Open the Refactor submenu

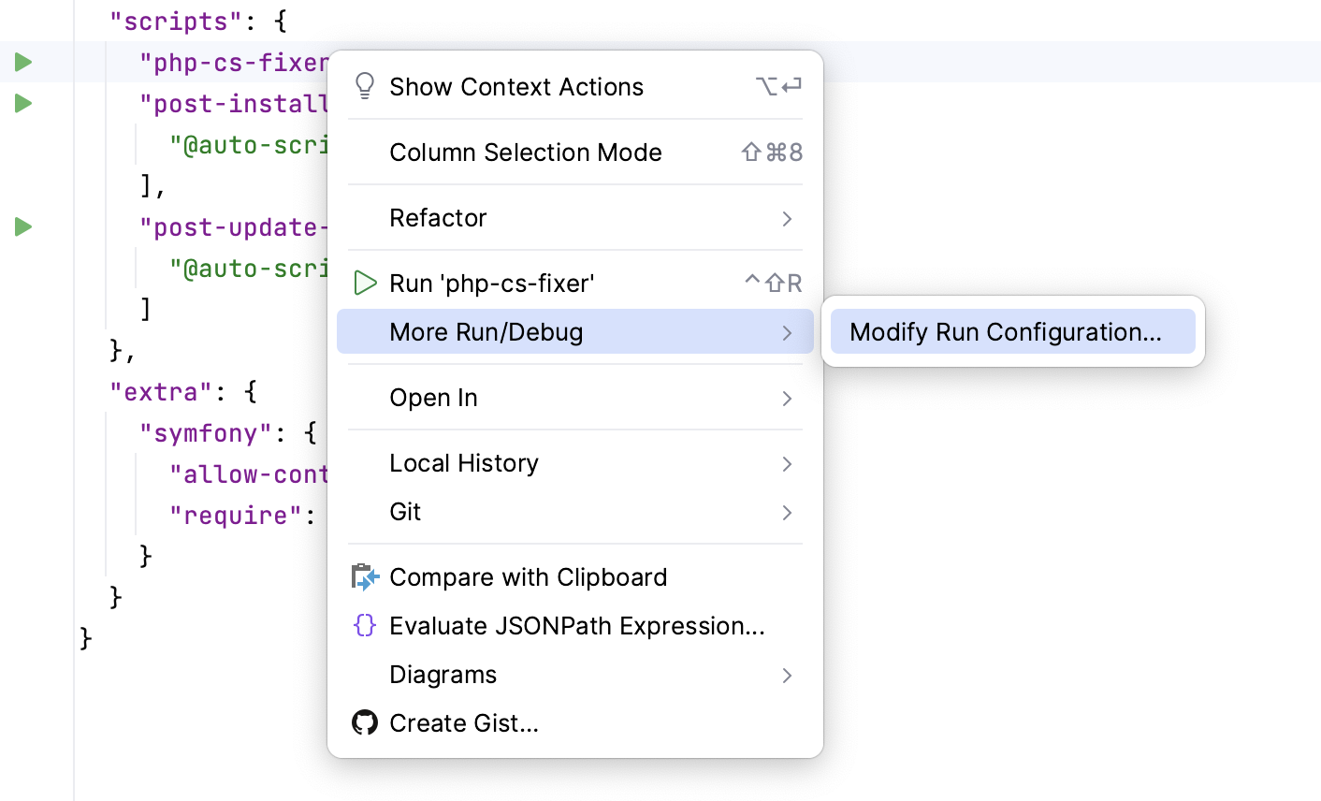pyautogui.click(x=575, y=217)
